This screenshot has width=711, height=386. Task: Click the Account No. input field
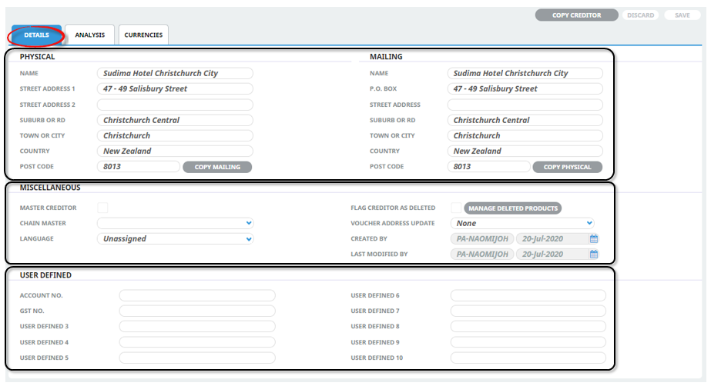tap(197, 295)
